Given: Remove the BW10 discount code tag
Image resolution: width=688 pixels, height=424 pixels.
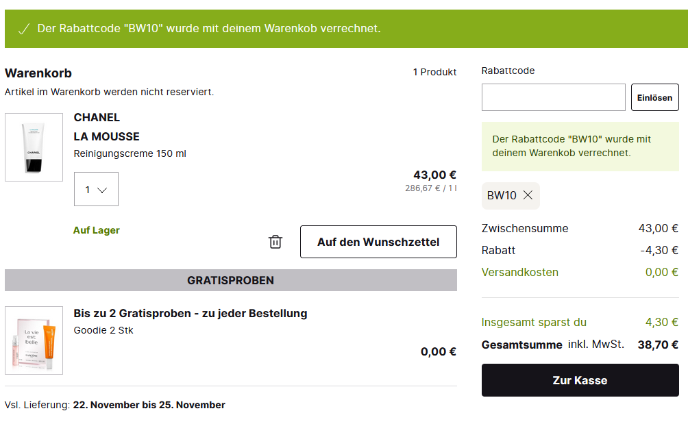Looking at the screenshot, I should [x=528, y=195].
